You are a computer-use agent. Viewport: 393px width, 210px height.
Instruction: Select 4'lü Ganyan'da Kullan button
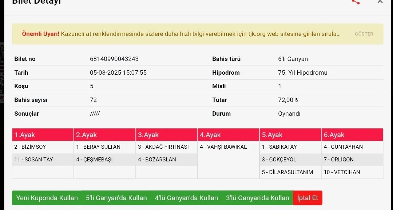186,198
